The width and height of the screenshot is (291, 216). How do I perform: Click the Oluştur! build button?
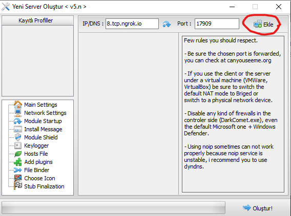(x=258, y=208)
